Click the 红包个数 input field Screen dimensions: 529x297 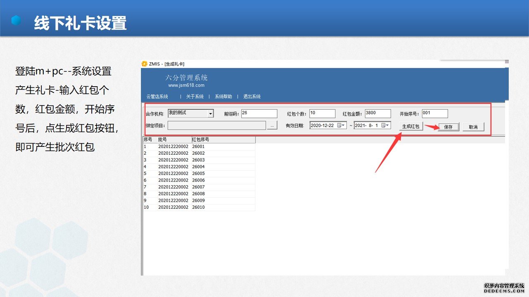click(322, 113)
